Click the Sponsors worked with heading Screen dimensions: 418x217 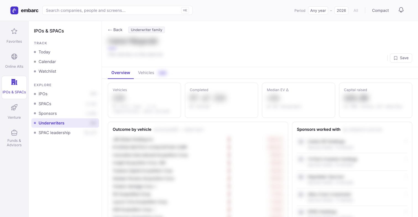(x=318, y=129)
